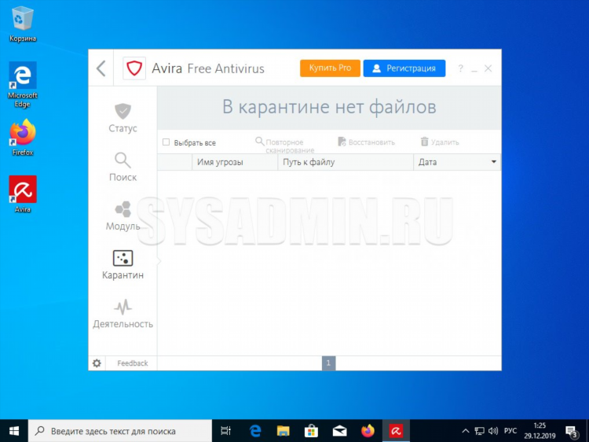
Task: Open Avira help question mark
Action: [460, 68]
